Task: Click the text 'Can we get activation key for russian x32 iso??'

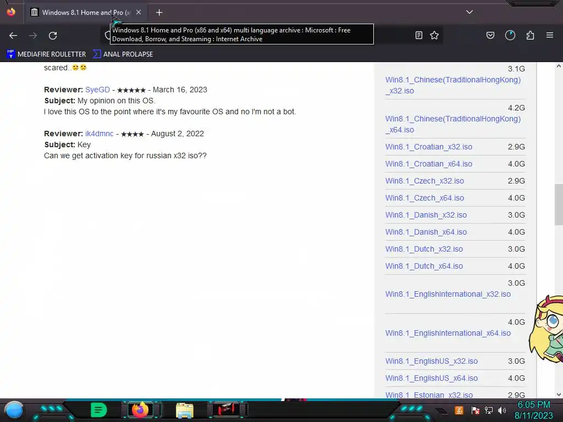Action: [125, 156]
